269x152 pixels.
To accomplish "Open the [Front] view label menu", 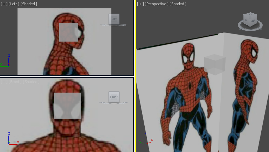I will (15, 82).
